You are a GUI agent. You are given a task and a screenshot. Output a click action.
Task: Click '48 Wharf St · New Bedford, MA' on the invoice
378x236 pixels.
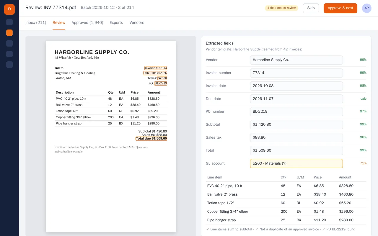pyautogui.click(x=77, y=58)
